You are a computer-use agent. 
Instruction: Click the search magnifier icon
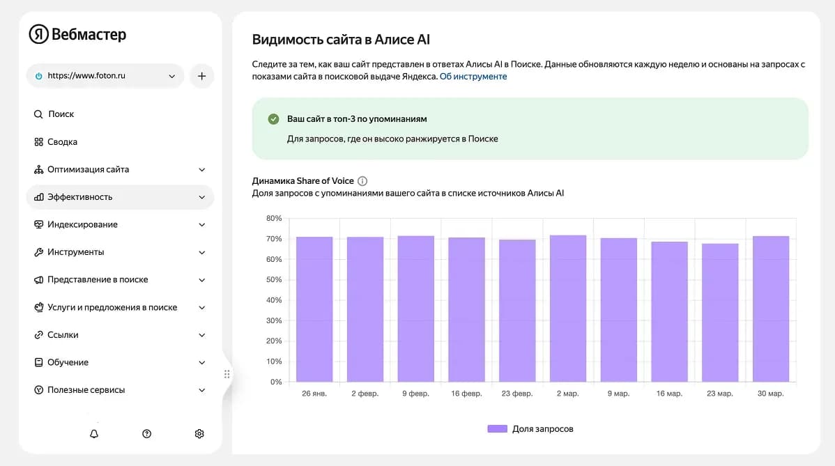click(38, 114)
